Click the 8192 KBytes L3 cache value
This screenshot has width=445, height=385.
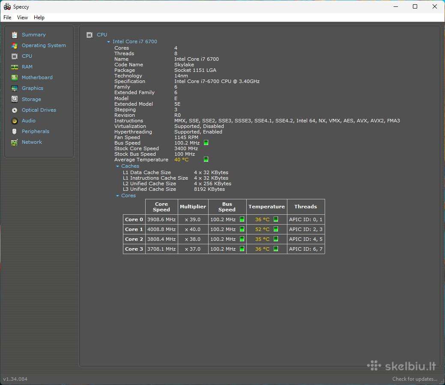tap(209, 189)
